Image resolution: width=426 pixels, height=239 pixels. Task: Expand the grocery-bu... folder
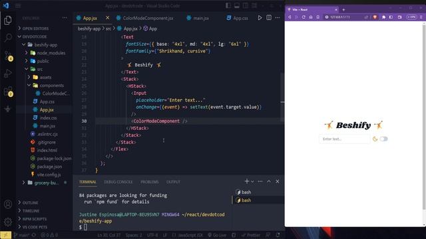click(46, 183)
